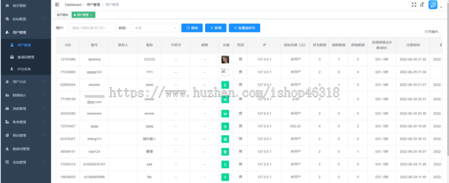Click the 批量虚拟号 button
Image resolution: width=449 pixels, height=183 pixels.
tap(244, 28)
